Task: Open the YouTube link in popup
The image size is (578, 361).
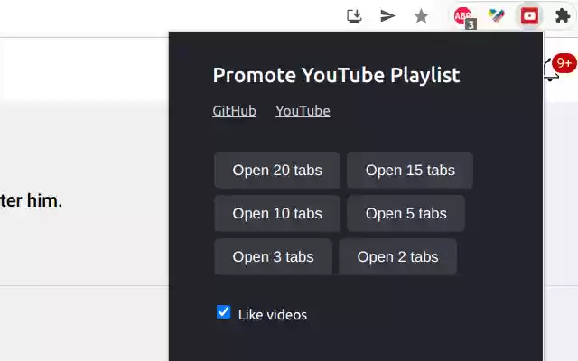Action: pos(303,111)
